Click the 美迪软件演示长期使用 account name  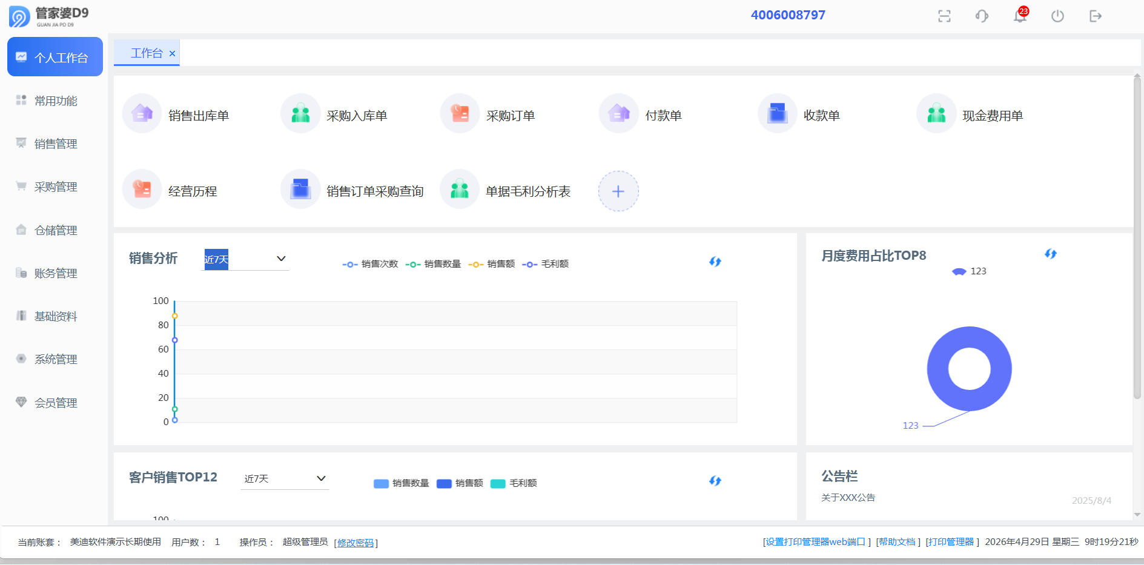click(115, 542)
